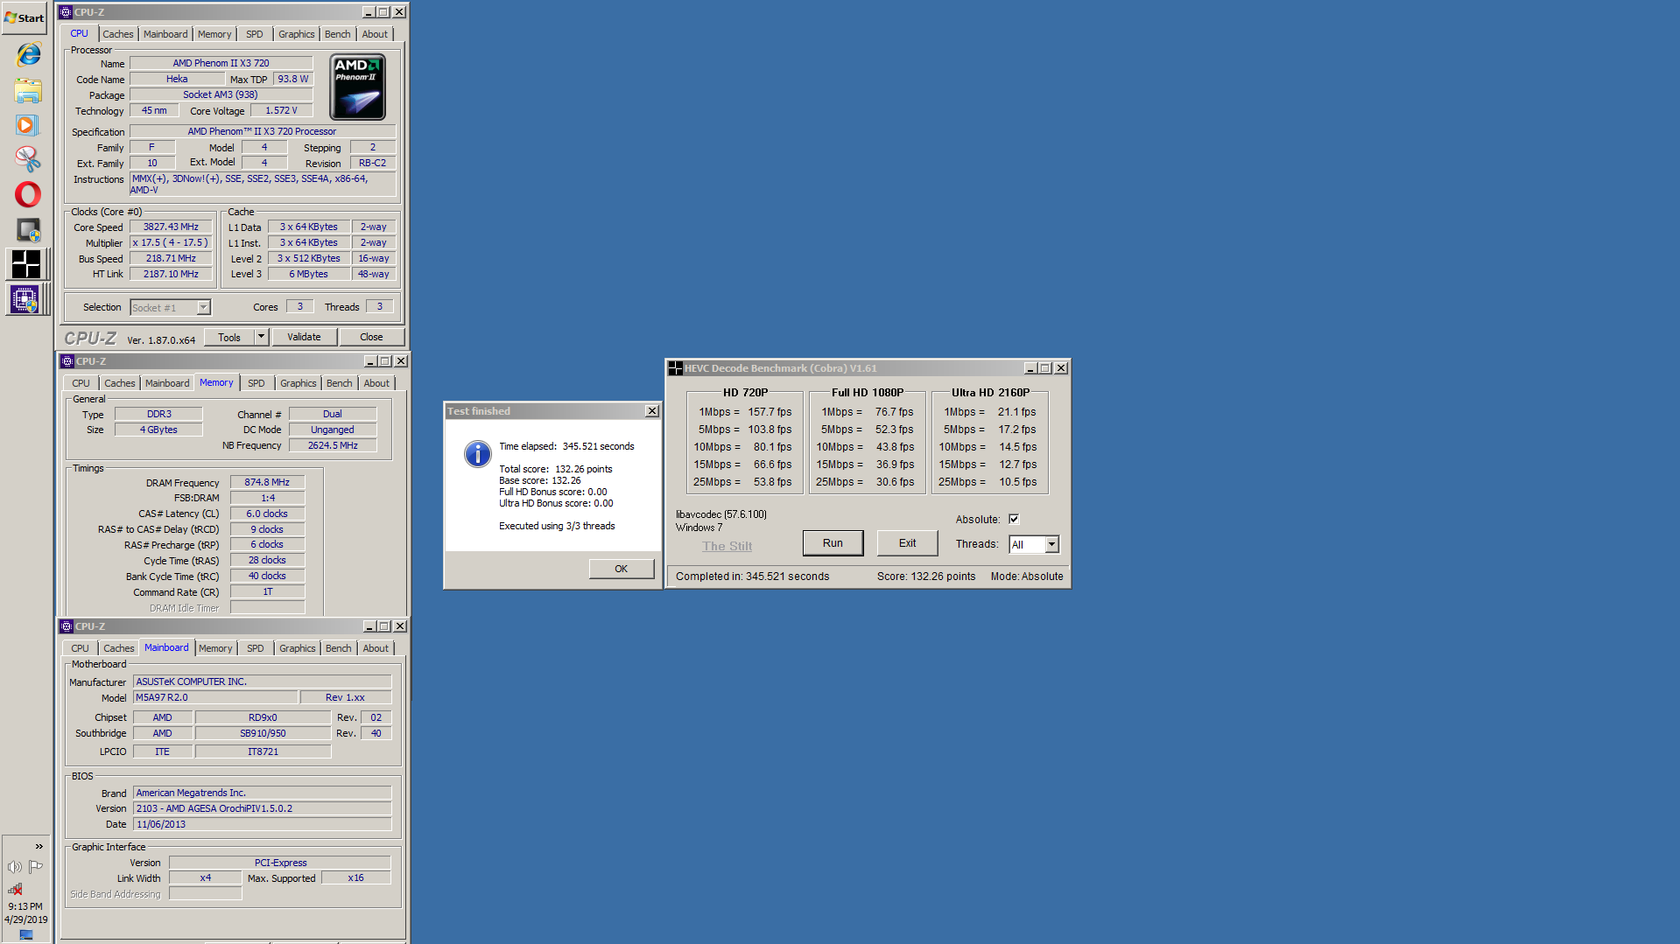Click the 10.5 fps result for Ultra HD 25Mbps
The width and height of the screenshot is (1680, 944).
(x=1018, y=482)
